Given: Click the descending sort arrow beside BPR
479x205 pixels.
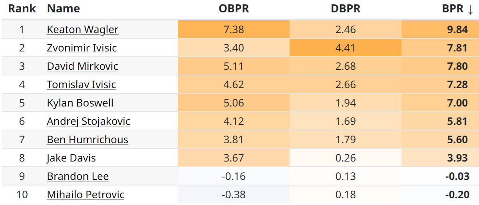Looking at the screenshot, I should click(470, 9).
